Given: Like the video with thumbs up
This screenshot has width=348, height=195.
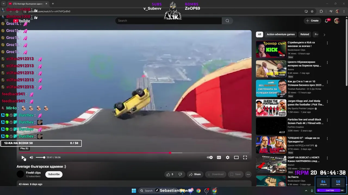Looking at the screenshot, I should (x=170, y=174).
